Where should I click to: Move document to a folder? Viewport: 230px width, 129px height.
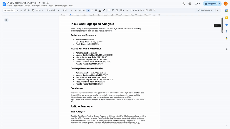[44, 3]
